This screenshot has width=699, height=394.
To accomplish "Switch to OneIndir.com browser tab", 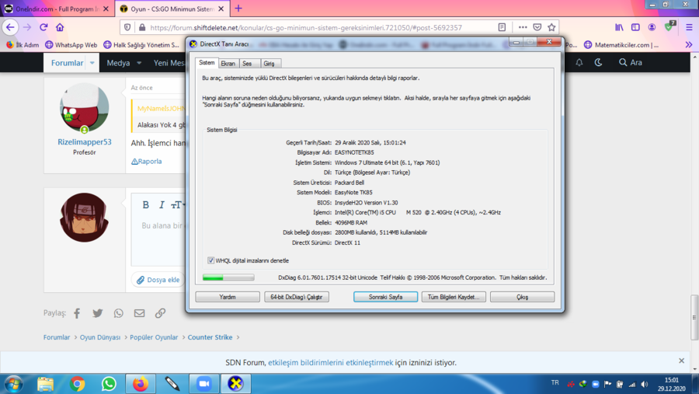I will (57, 9).
